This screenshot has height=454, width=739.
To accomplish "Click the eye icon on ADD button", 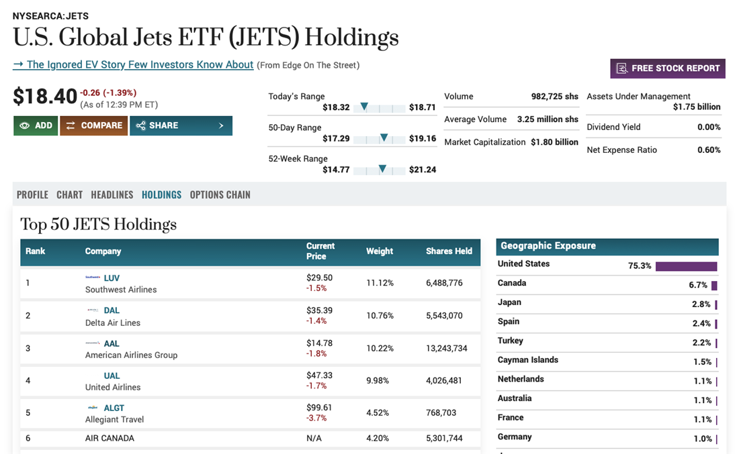I will click(25, 125).
